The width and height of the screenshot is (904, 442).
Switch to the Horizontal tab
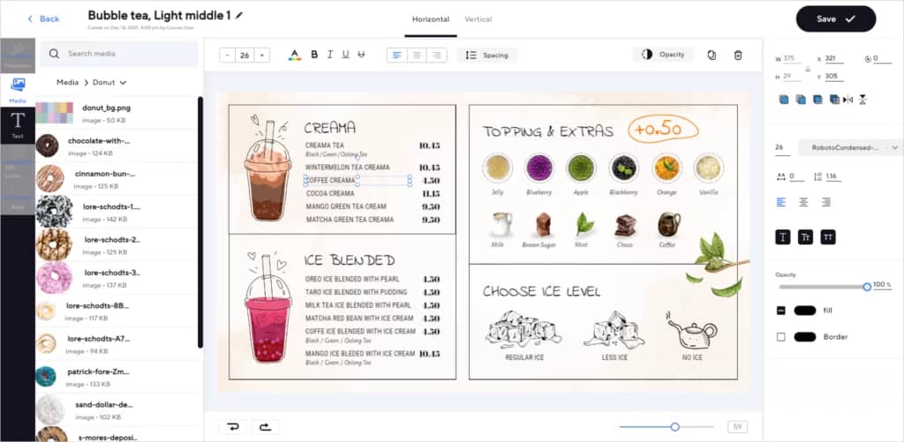click(431, 19)
